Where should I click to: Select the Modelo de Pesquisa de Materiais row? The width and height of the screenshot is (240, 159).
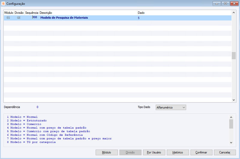(118, 18)
